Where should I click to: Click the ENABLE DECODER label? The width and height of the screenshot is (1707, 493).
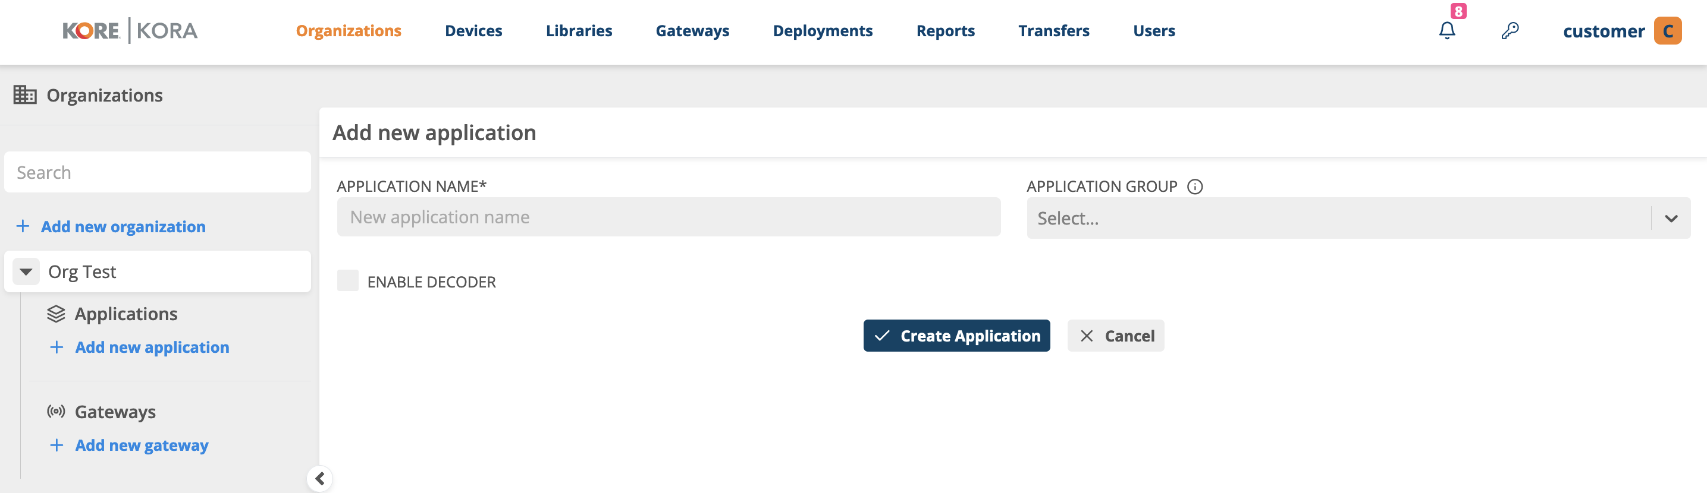point(431,282)
